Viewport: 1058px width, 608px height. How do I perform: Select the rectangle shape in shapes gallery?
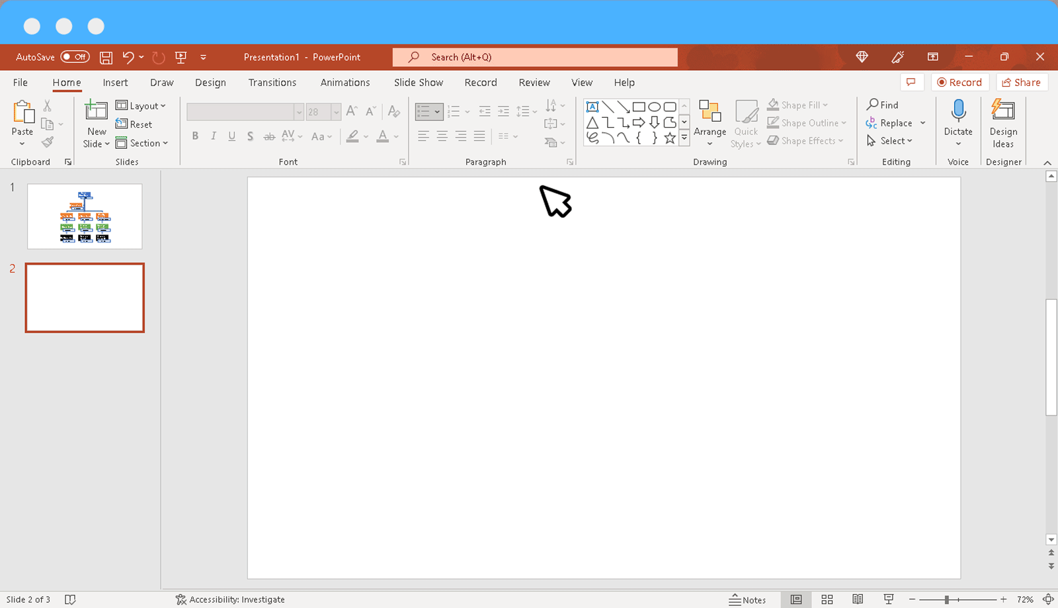tap(638, 106)
